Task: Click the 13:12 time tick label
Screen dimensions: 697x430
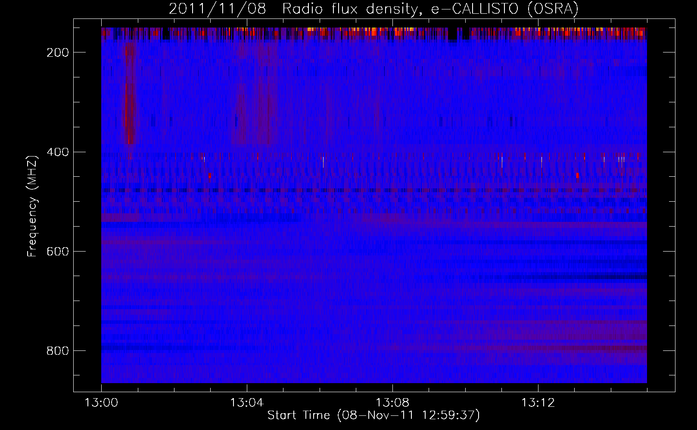Action: pos(538,403)
